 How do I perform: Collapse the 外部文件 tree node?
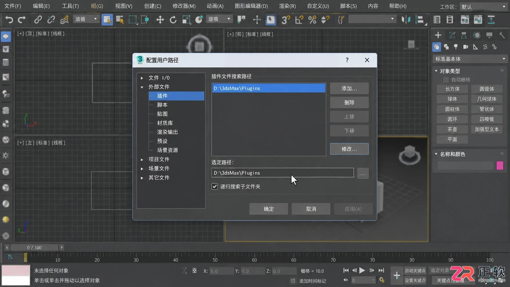pos(142,87)
